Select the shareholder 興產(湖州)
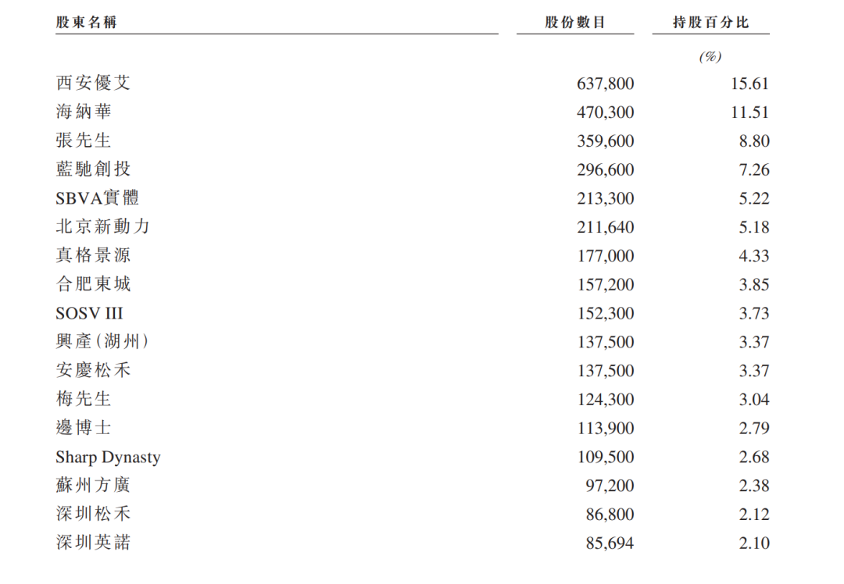 (x=102, y=341)
